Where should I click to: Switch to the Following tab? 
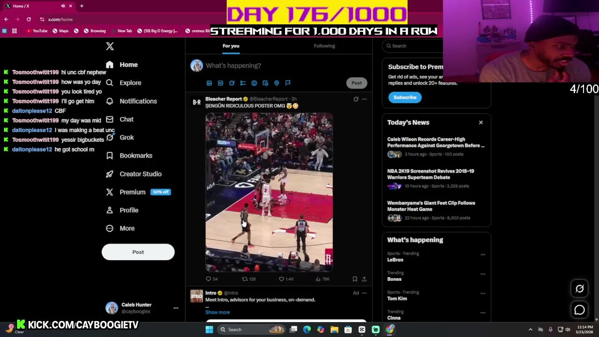[x=324, y=46]
